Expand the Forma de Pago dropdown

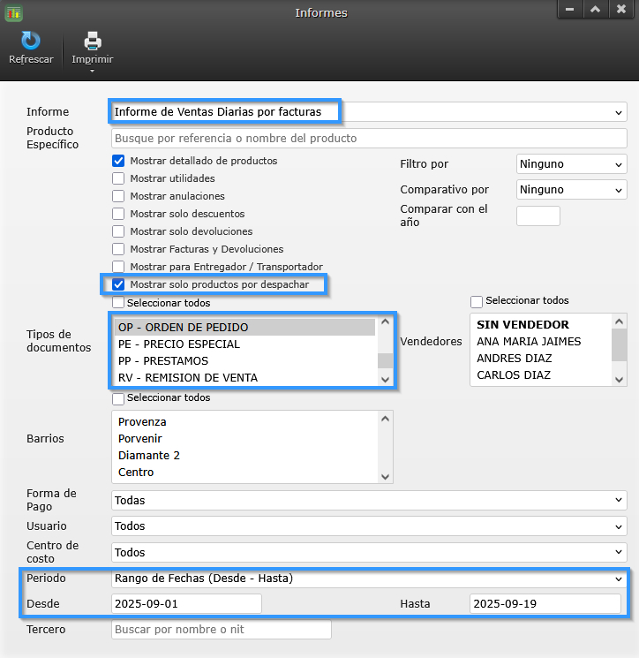pyautogui.click(x=368, y=500)
